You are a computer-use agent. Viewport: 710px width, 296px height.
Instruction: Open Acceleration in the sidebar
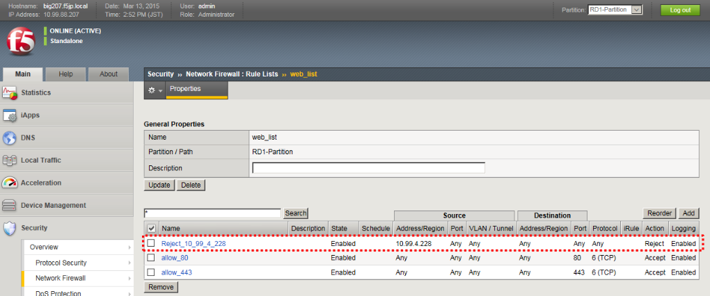tap(41, 183)
